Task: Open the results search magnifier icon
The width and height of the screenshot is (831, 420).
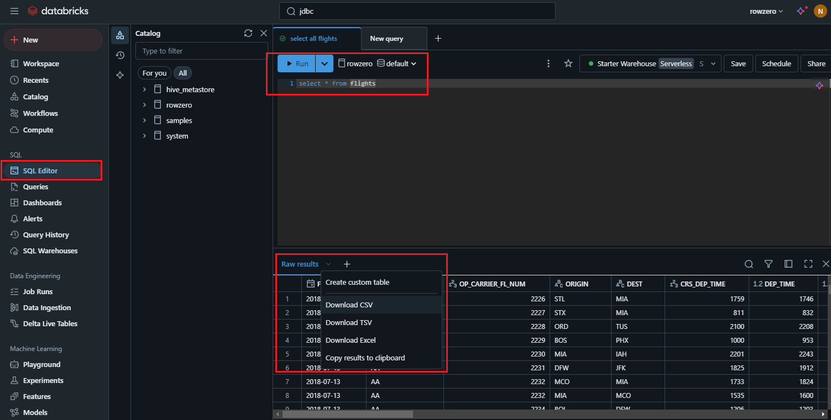Action: tap(749, 264)
